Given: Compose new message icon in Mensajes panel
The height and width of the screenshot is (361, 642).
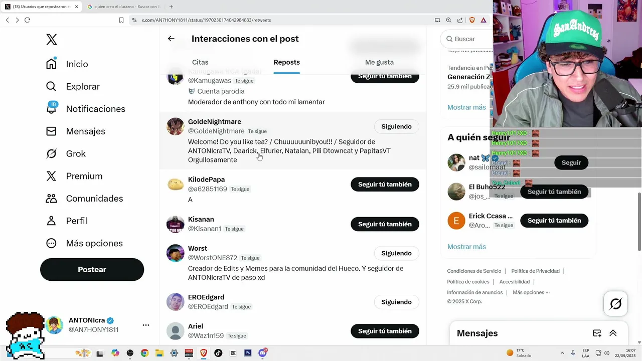Looking at the screenshot, I should point(597,333).
